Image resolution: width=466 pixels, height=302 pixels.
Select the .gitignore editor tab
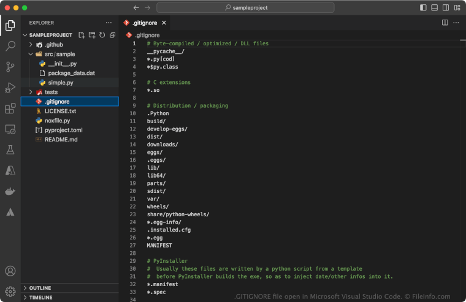[x=144, y=23]
